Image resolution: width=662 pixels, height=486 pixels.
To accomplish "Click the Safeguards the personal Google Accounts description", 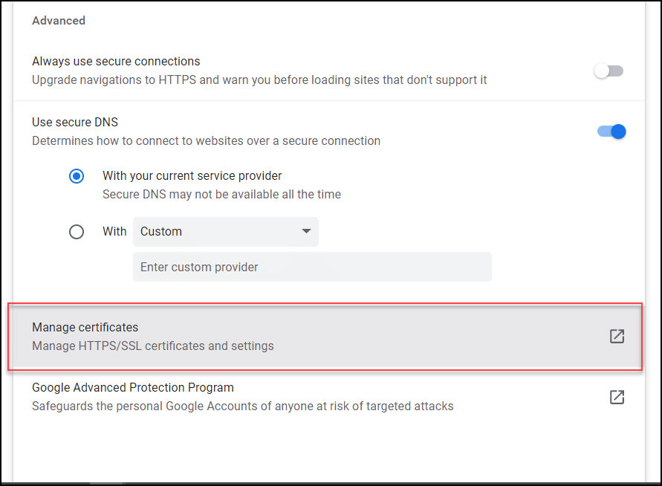I will point(242,406).
